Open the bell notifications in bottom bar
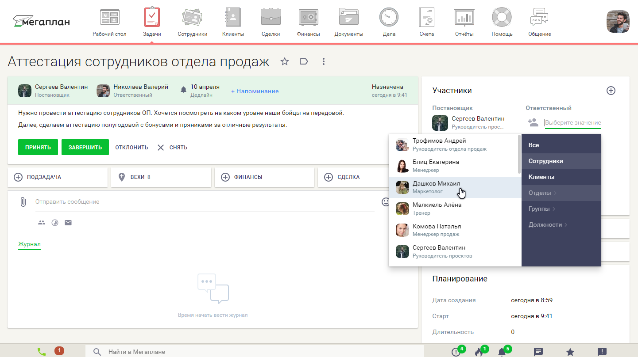 click(x=502, y=352)
